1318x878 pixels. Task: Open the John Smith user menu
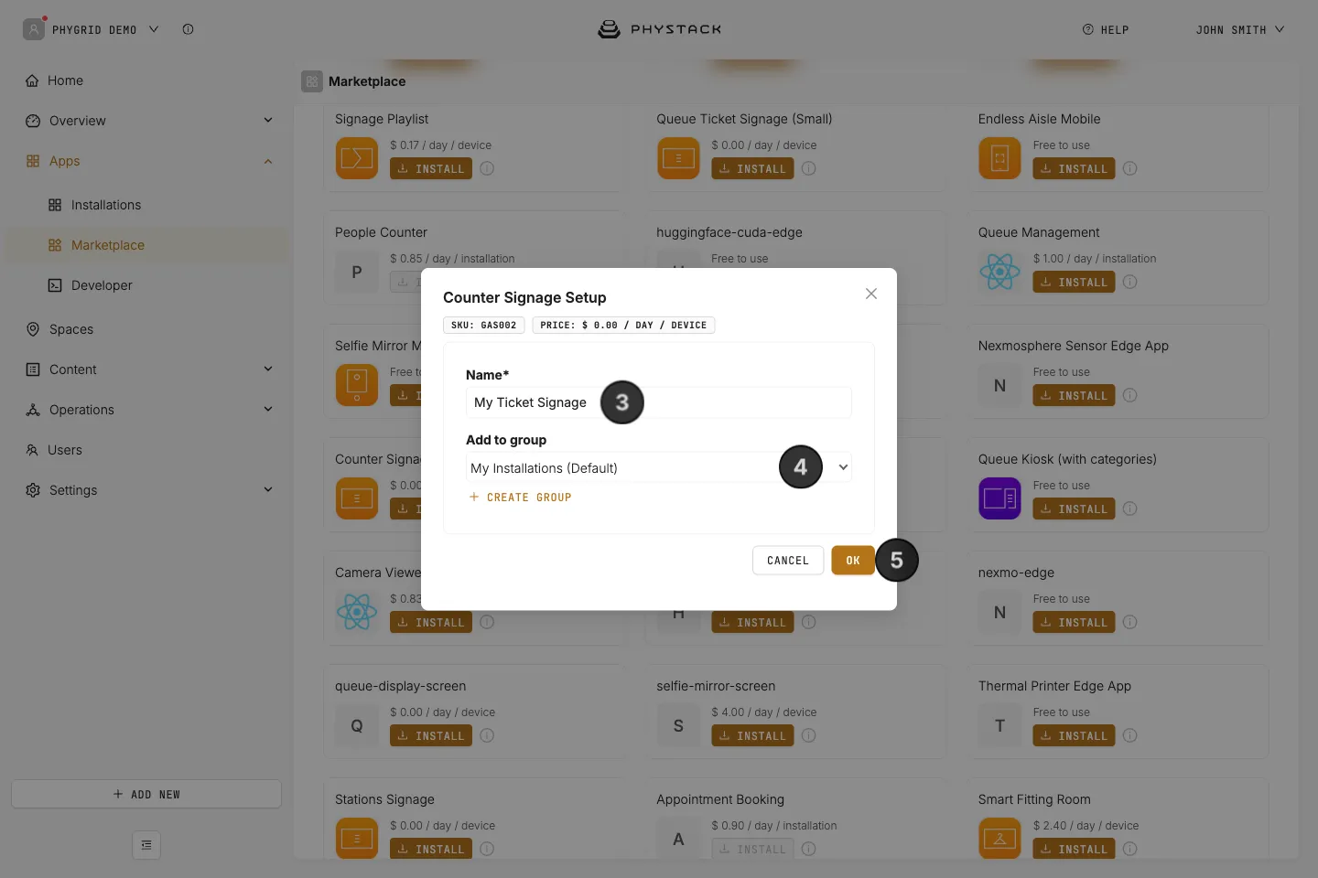point(1240,30)
